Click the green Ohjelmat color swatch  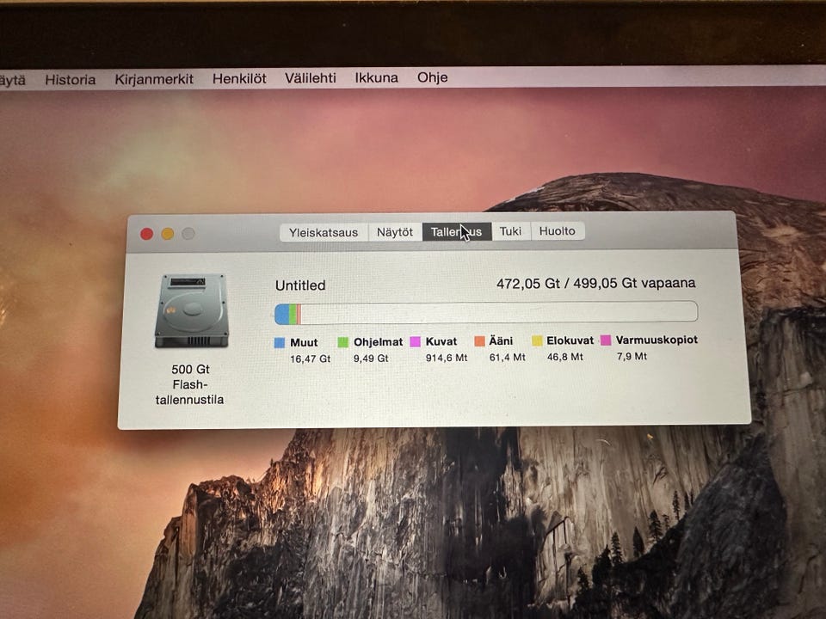[x=343, y=342]
